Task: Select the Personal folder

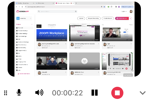Action: (x=24, y=28)
